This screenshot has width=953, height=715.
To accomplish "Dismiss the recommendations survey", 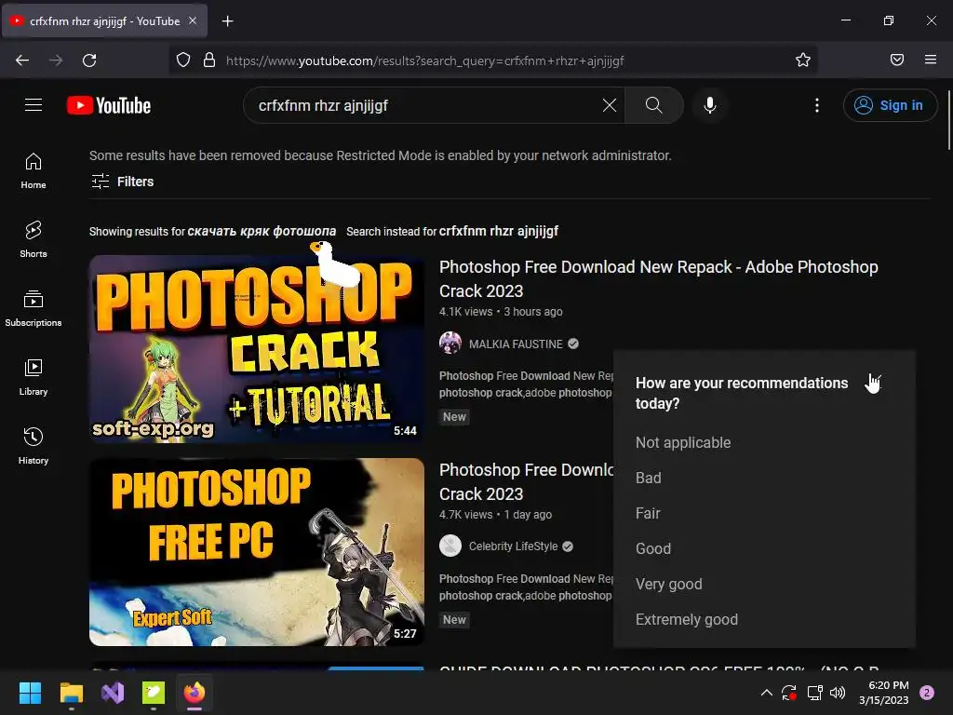I will 875,383.
